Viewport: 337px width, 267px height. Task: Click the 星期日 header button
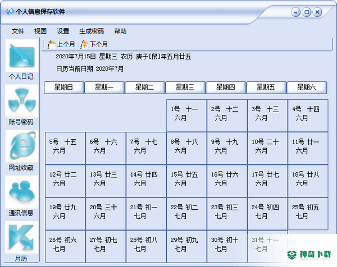pyautogui.click(x=64, y=88)
